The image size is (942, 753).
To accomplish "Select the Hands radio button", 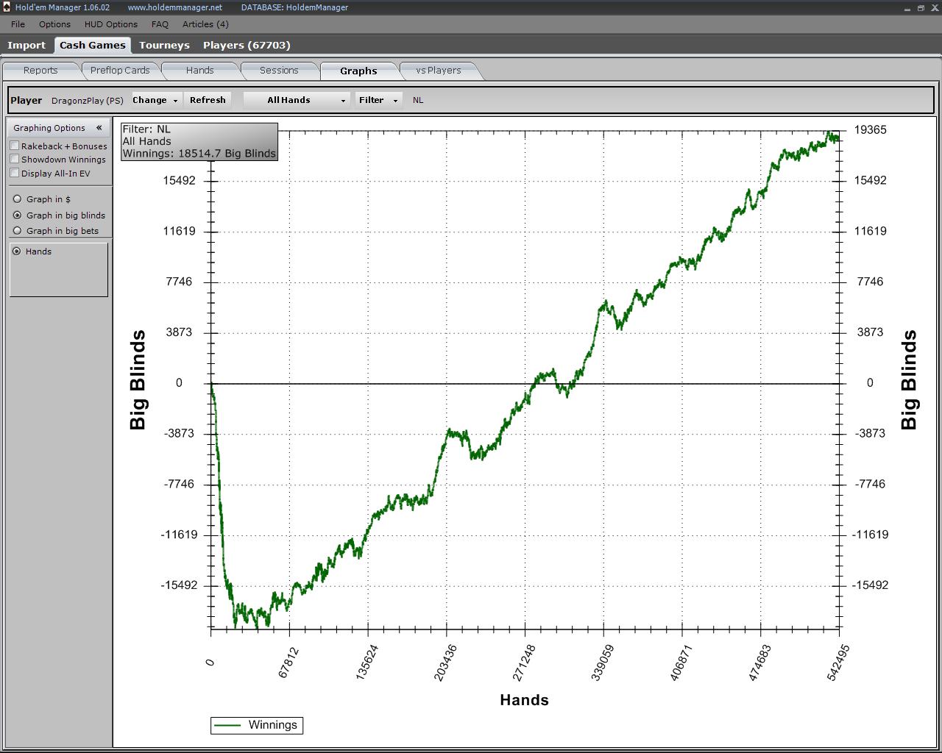I will pyautogui.click(x=17, y=251).
